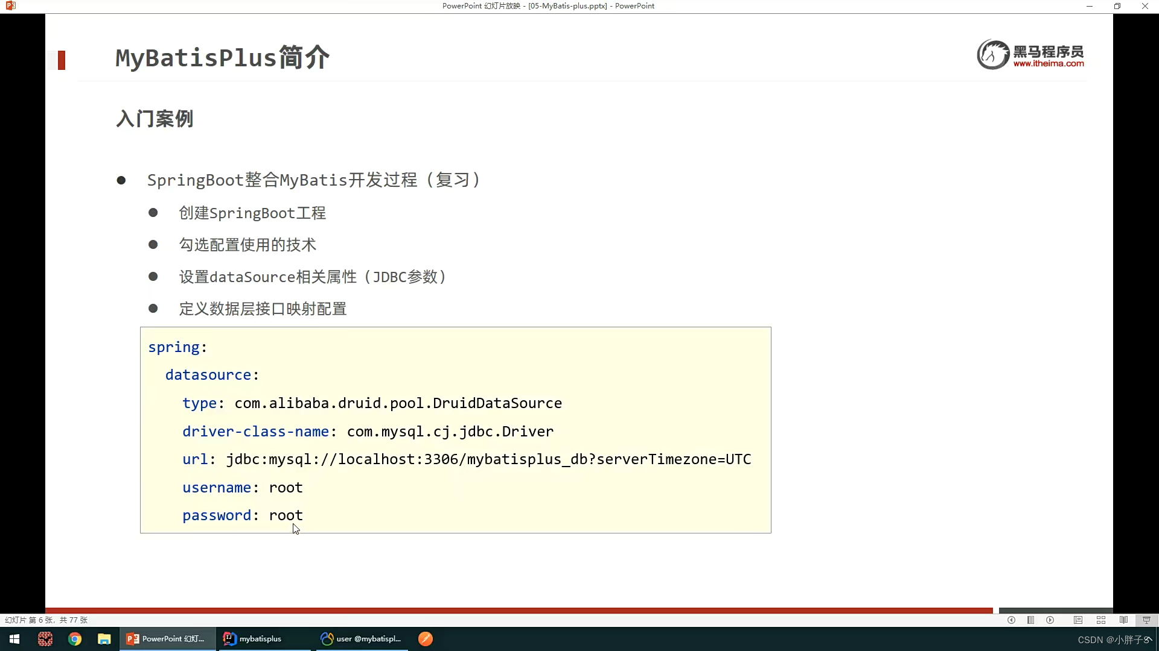Click the next slide arrow icon
The height and width of the screenshot is (651, 1159).
pos(1050,620)
